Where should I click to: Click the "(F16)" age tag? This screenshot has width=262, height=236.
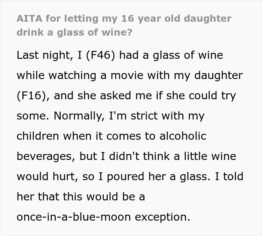[32, 96]
